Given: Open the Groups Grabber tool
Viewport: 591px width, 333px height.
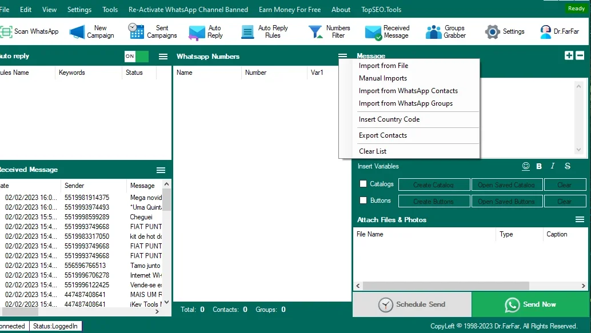Looking at the screenshot, I should 446,31.
